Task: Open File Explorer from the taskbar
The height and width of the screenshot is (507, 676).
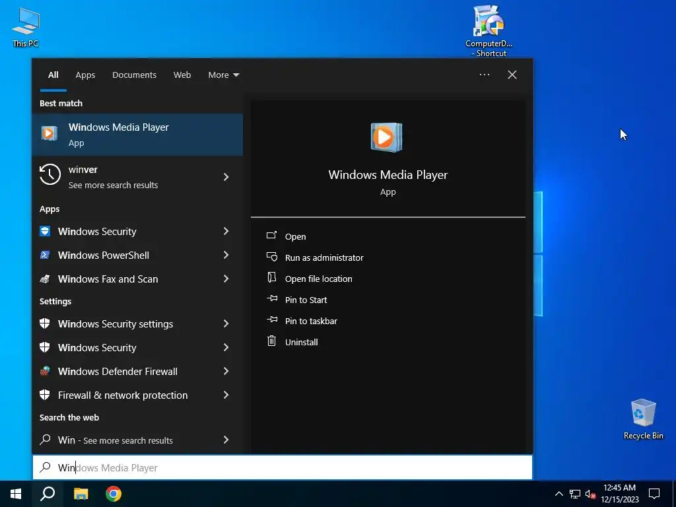Action: [x=81, y=494]
